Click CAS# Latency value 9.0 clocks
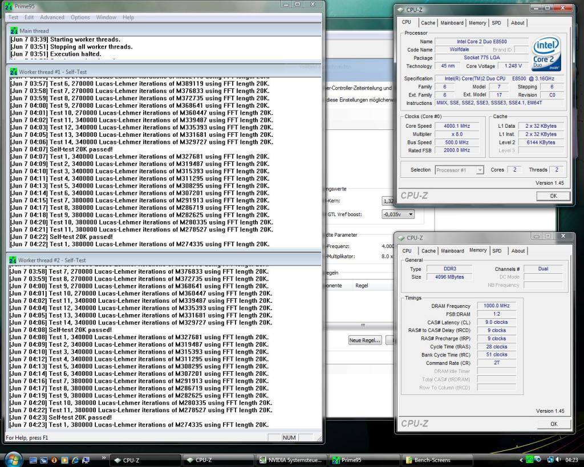Image resolution: width=584 pixels, height=467 pixels. (x=497, y=322)
